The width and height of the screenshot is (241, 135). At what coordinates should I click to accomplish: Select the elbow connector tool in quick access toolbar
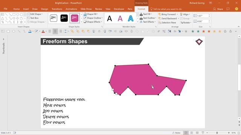click(x=24, y=31)
